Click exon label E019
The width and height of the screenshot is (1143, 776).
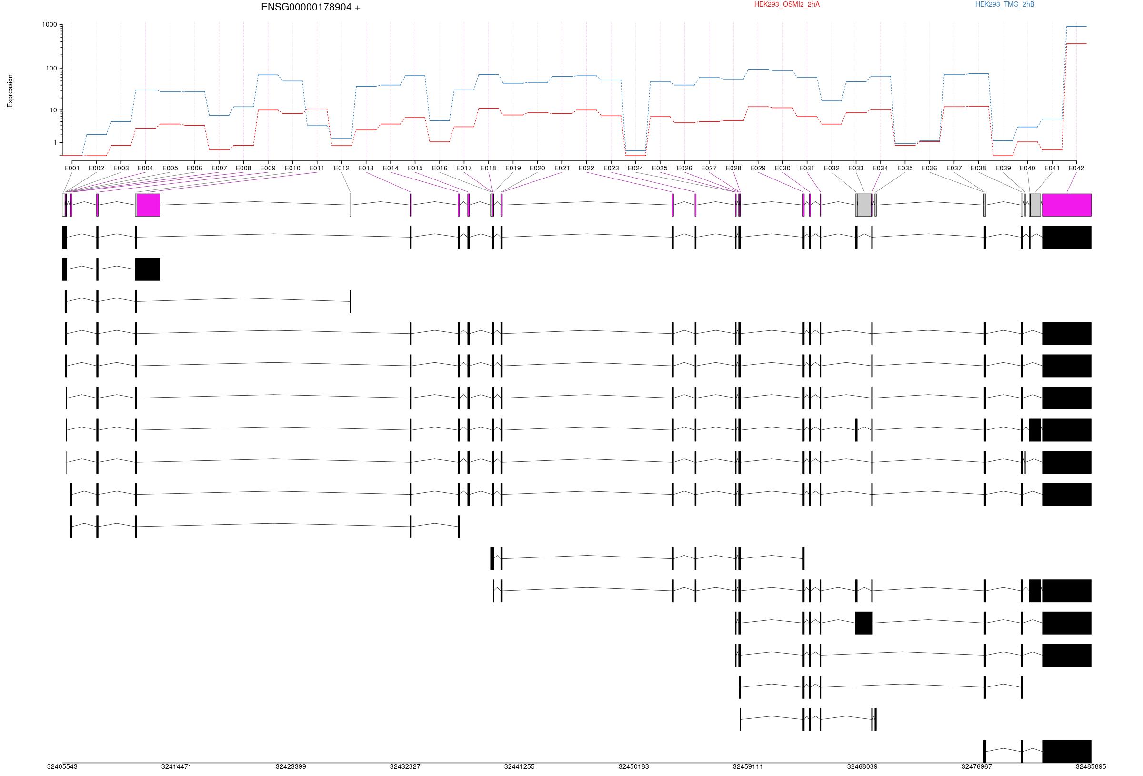(513, 168)
